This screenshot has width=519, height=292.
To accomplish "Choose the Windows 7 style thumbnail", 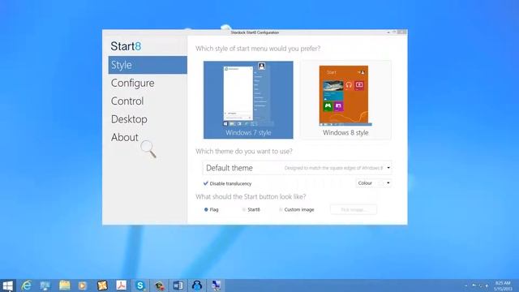I will (x=248, y=100).
